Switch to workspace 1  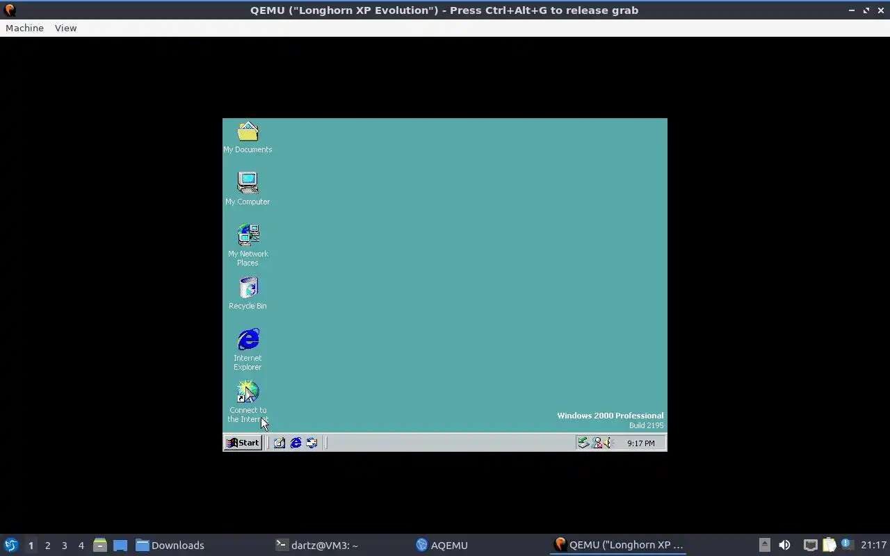click(x=31, y=546)
